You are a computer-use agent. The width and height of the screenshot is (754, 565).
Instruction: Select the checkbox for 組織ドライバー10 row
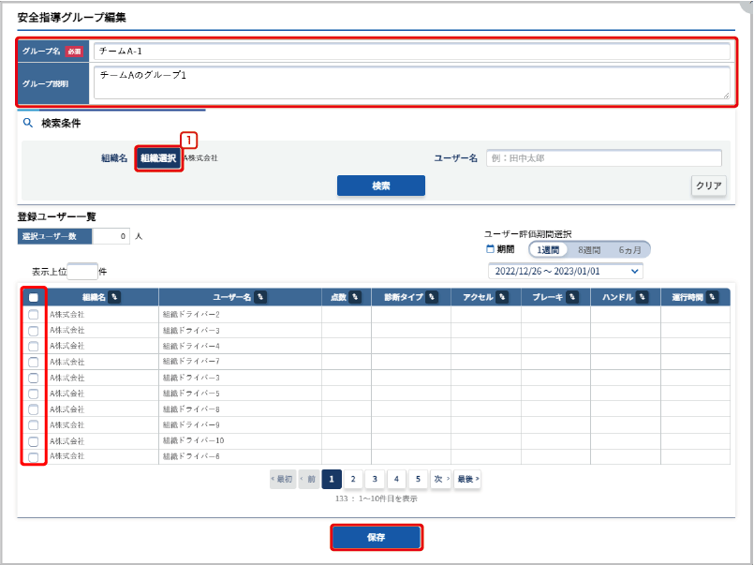pyautogui.click(x=33, y=440)
